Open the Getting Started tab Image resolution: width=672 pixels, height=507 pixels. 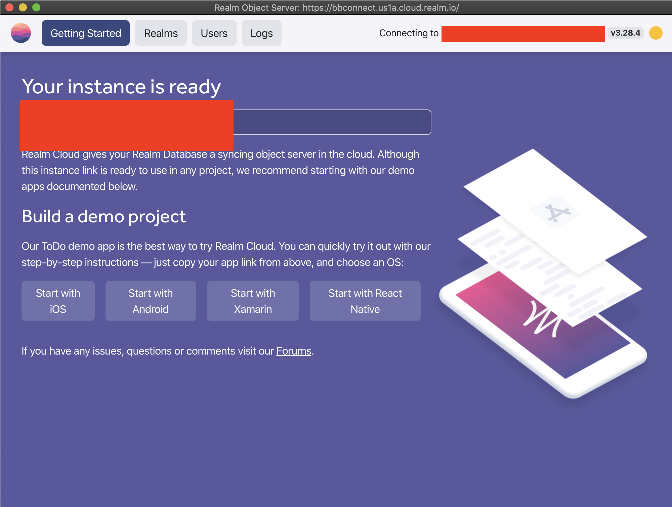pyautogui.click(x=86, y=33)
